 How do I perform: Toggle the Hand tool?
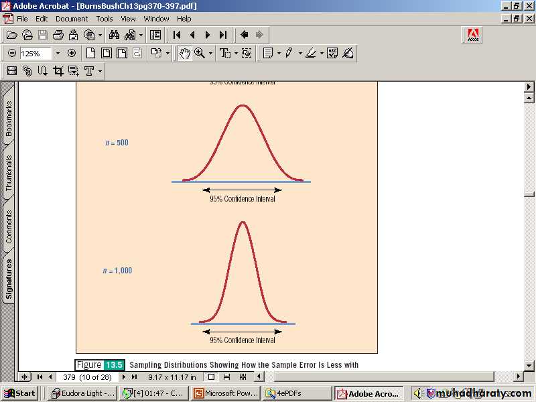click(184, 54)
